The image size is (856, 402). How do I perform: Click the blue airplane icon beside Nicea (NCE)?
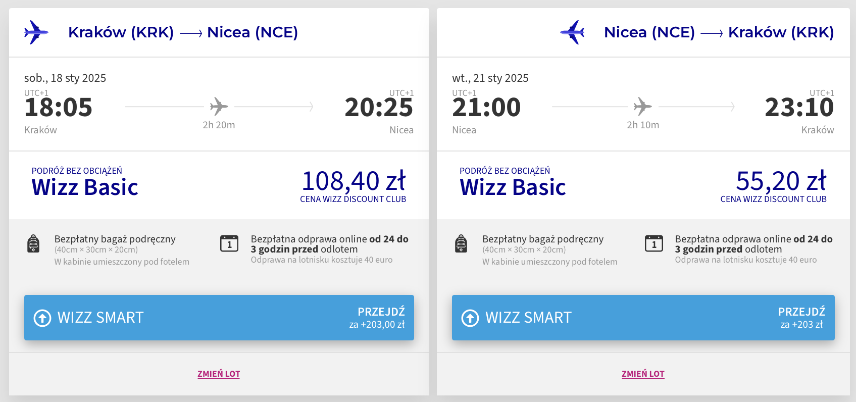click(572, 32)
